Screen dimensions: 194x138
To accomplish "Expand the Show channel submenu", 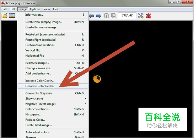I will click(x=53, y=98).
